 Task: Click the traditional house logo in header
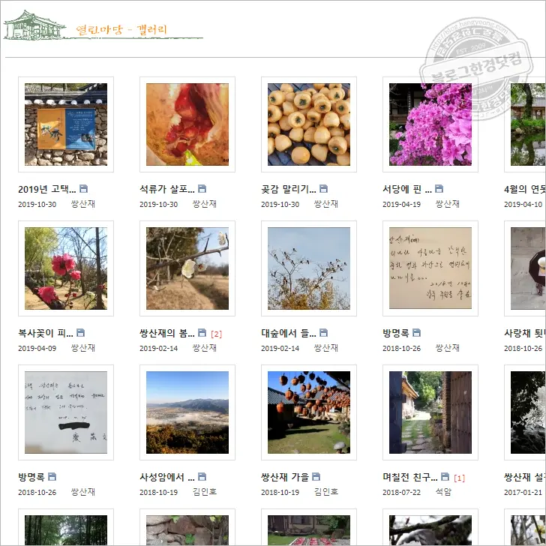pos(34,25)
